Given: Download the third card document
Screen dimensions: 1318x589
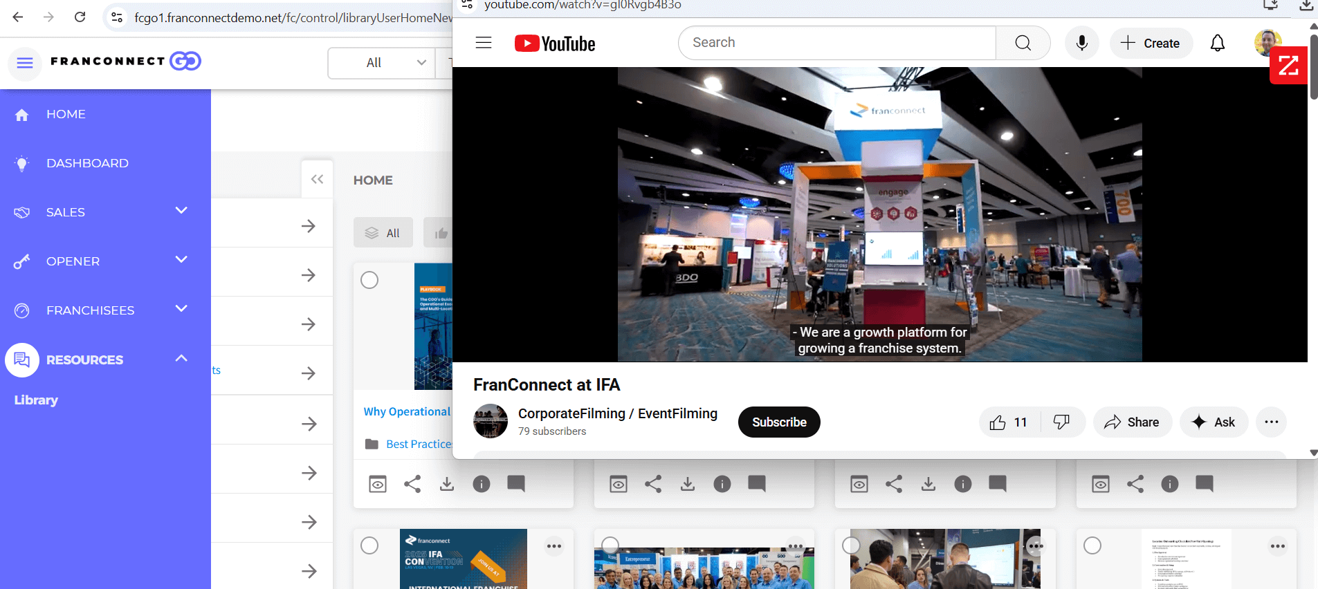Looking at the screenshot, I should [928, 484].
